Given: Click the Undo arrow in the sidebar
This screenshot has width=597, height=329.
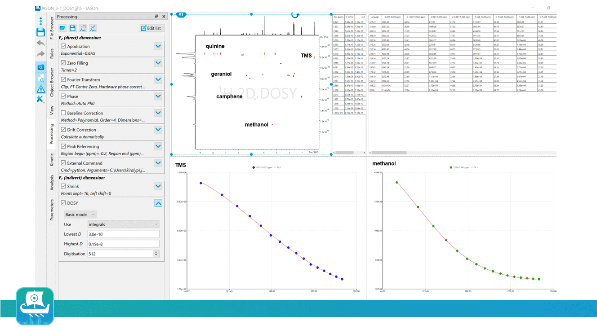Looking at the screenshot, I should [40, 43].
